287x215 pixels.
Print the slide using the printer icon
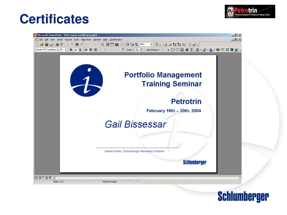[57, 45]
